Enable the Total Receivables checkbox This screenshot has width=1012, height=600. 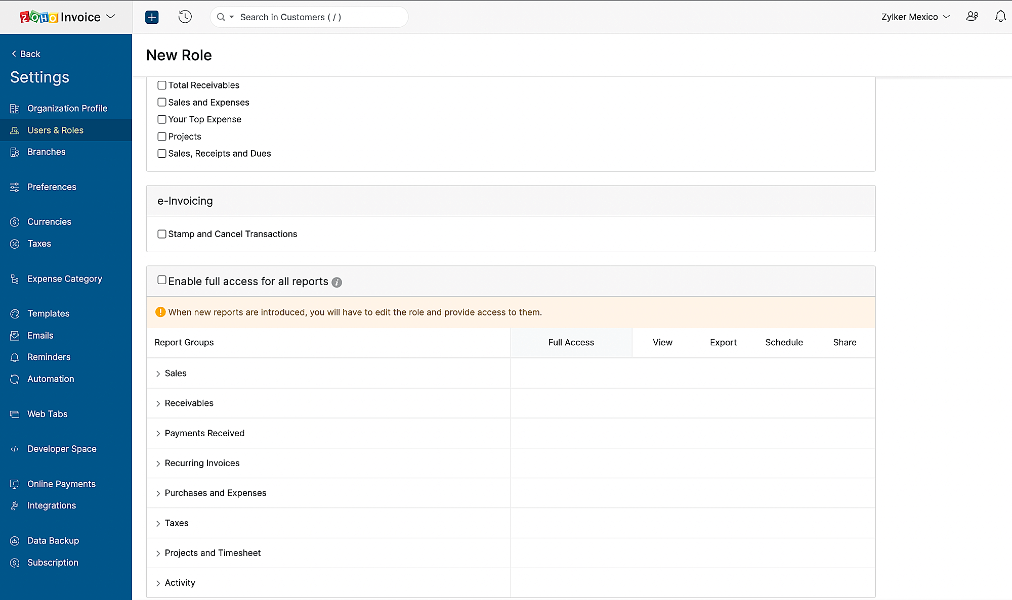click(x=161, y=85)
